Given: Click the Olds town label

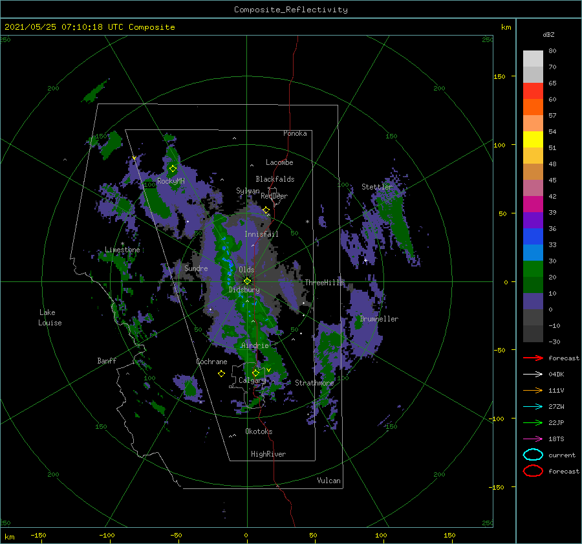Looking at the screenshot, I should 246,270.
